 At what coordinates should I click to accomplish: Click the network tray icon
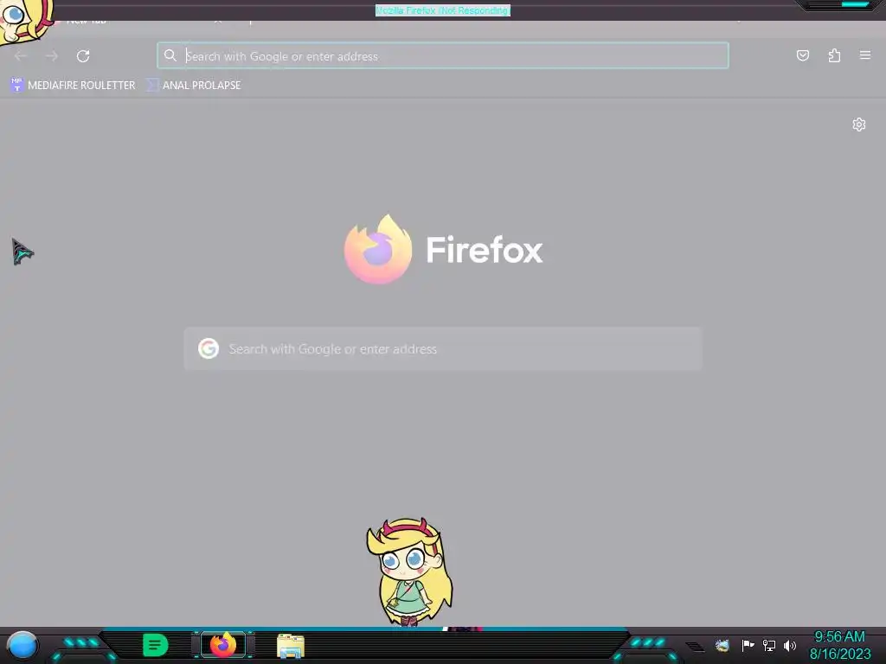(768, 645)
